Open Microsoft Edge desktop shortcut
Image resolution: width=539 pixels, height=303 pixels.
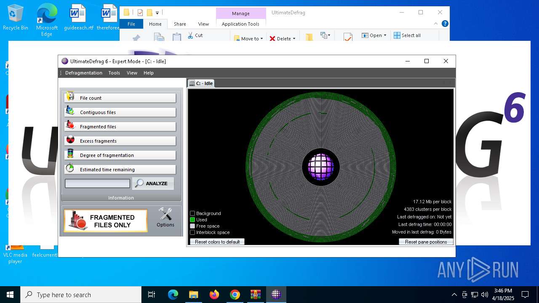(x=47, y=20)
